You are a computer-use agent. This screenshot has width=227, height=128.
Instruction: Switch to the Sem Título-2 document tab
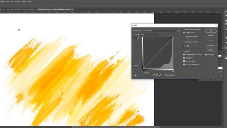(54, 10)
